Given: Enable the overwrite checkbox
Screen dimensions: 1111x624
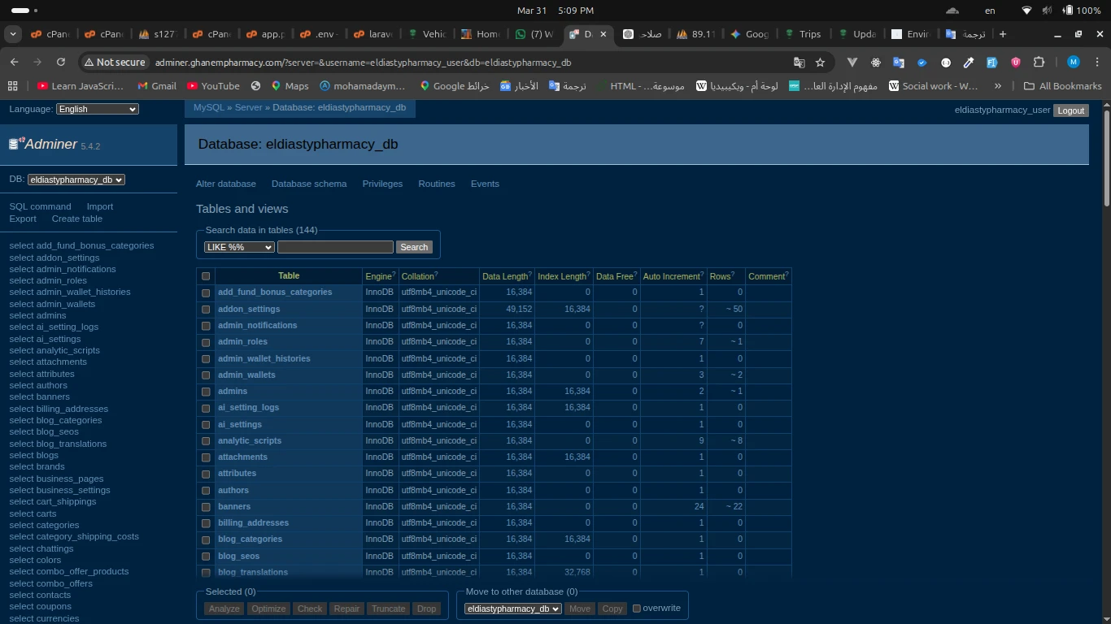Looking at the screenshot, I should click(637, 608).
